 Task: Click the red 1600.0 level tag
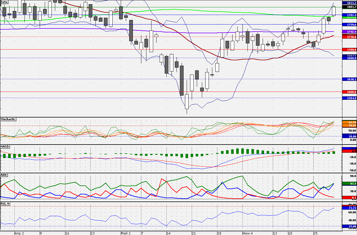(349, 92)
